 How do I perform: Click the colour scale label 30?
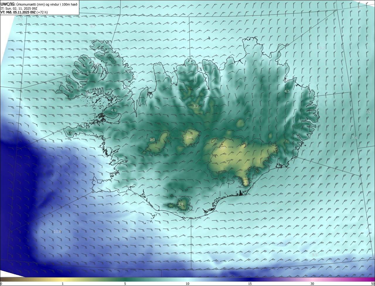[312, 284]
